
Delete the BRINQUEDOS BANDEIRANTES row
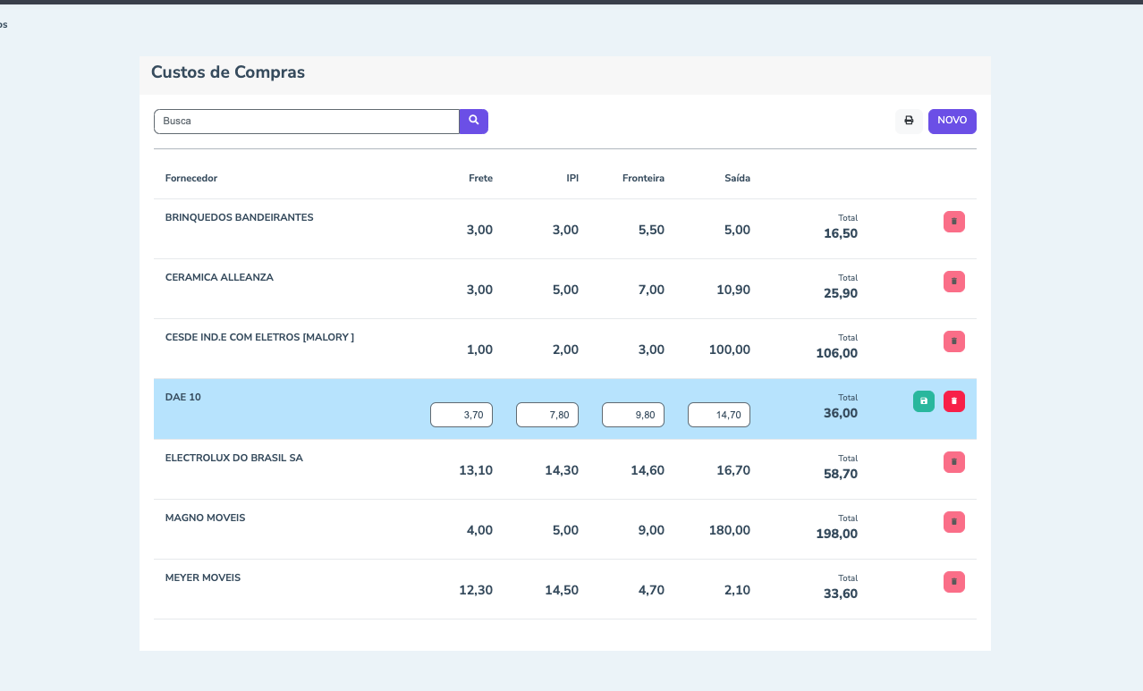(x=953, y=222)
